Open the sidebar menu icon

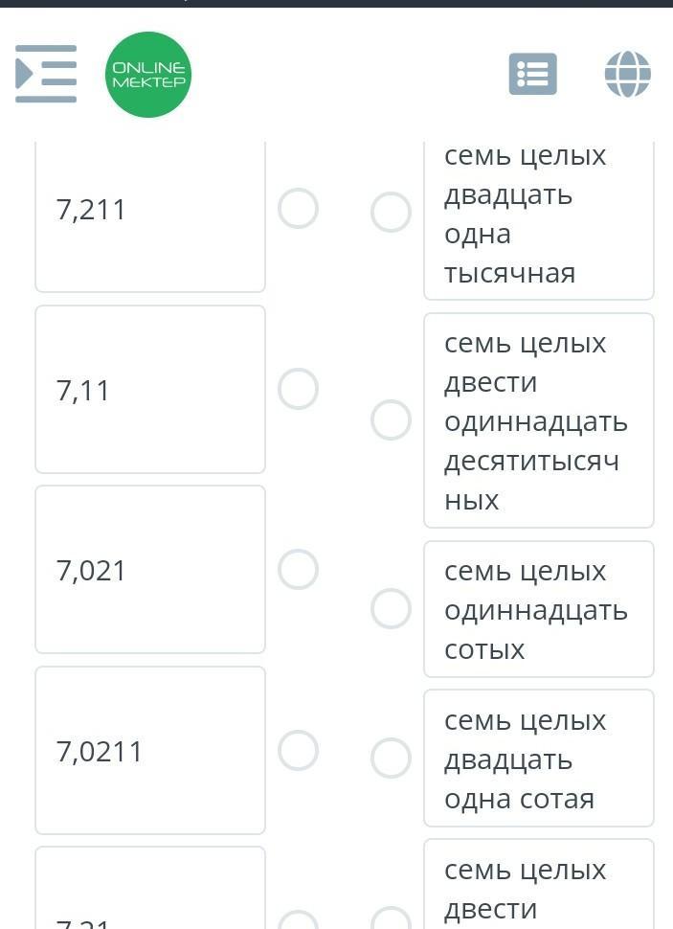(x=46, y=74)
